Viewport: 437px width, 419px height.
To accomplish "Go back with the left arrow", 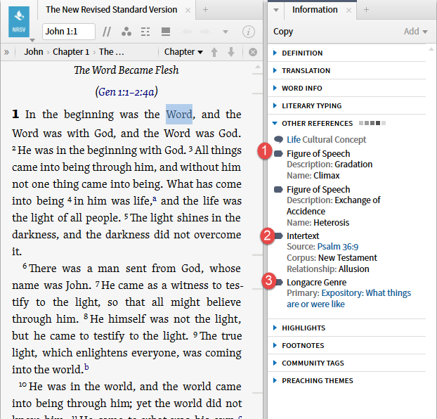I will 187,32.
